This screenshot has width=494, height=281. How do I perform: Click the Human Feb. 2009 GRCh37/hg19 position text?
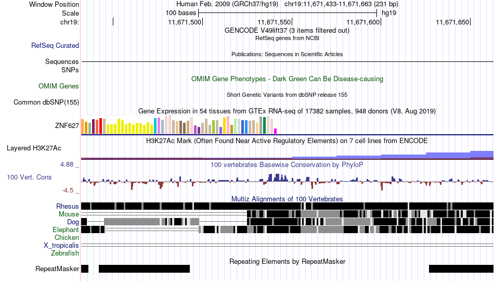click(x=287, y=4)
